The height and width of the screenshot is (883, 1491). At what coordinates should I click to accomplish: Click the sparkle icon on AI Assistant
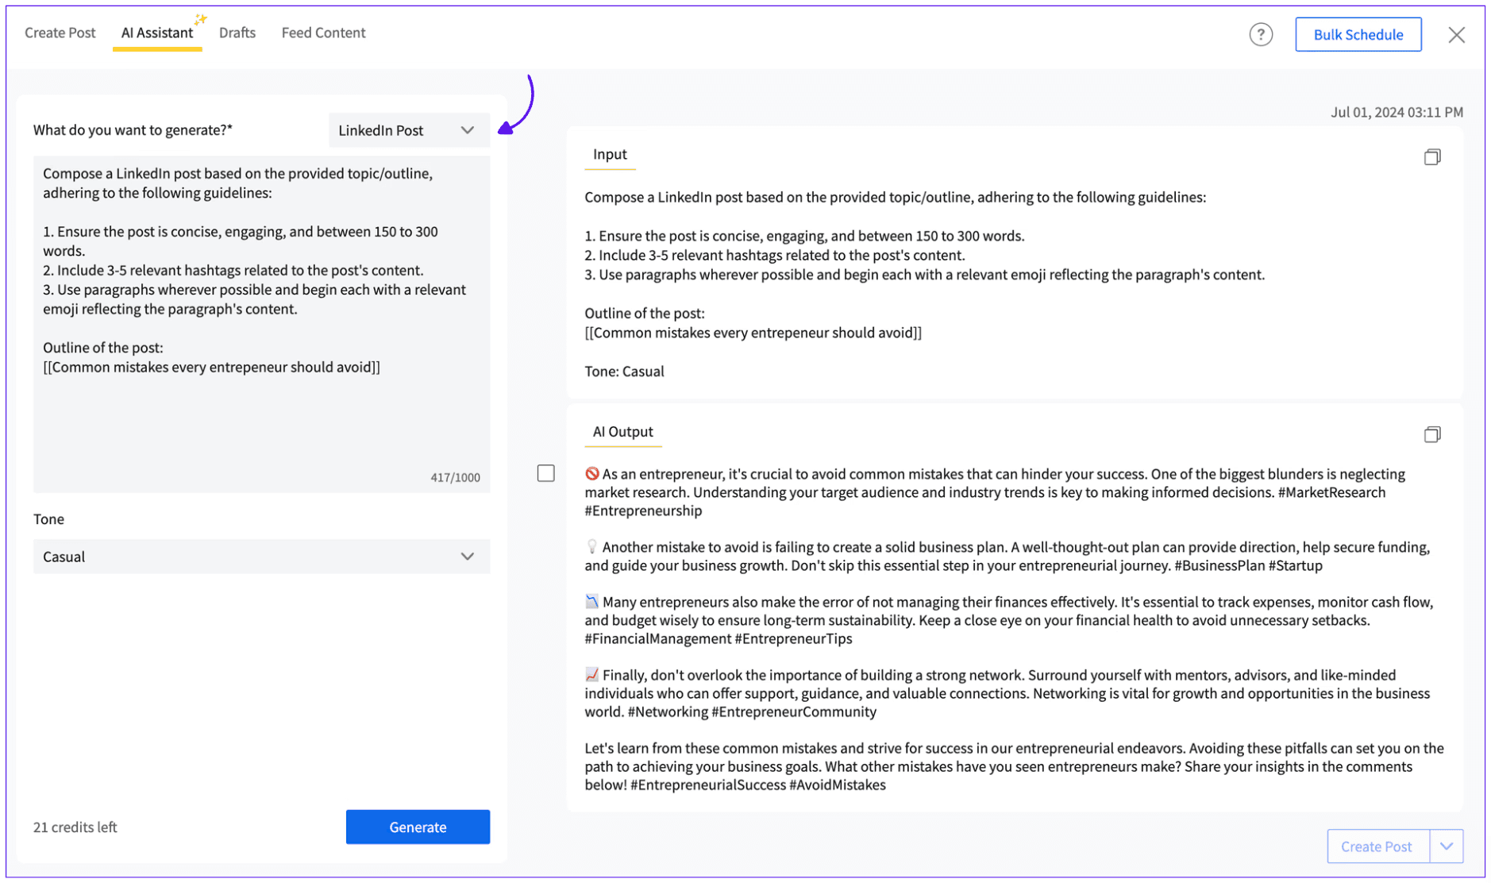click(x=200, y=18)
